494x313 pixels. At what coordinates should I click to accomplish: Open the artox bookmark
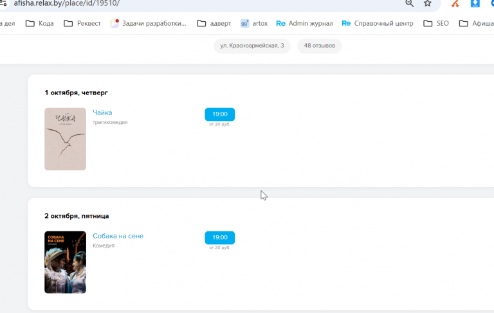[254, 23]
